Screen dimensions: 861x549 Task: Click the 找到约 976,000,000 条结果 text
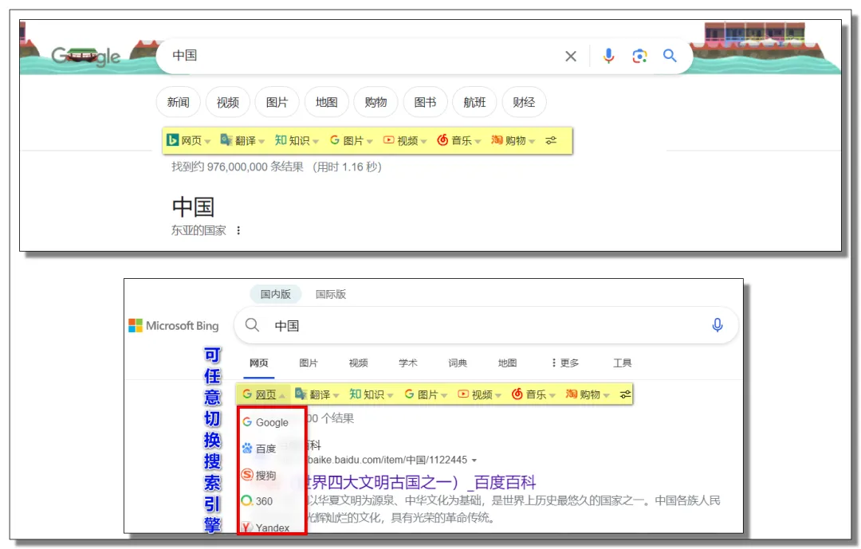coord(238,167)
